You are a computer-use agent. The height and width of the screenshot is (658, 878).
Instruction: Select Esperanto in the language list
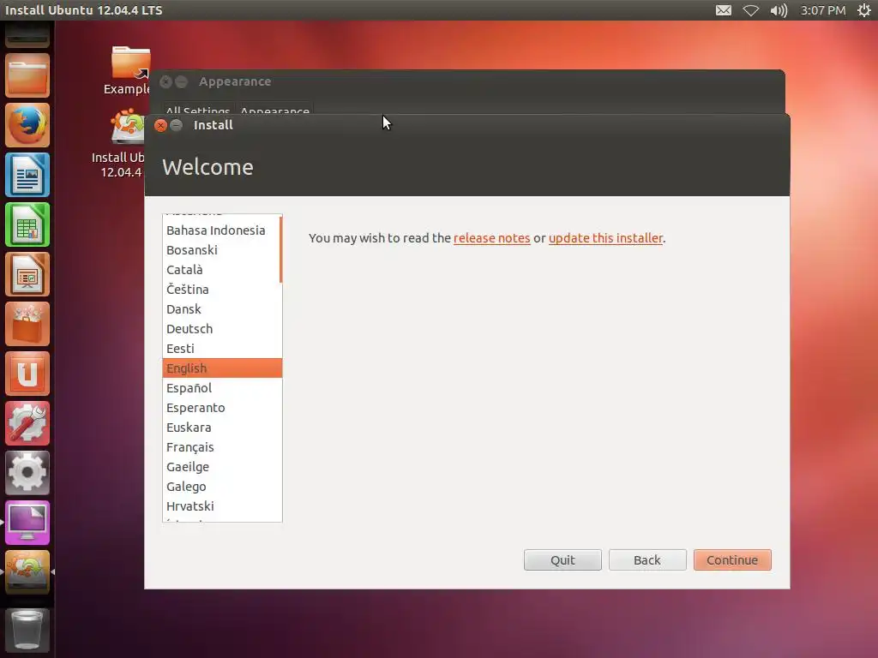coord(222,408)
